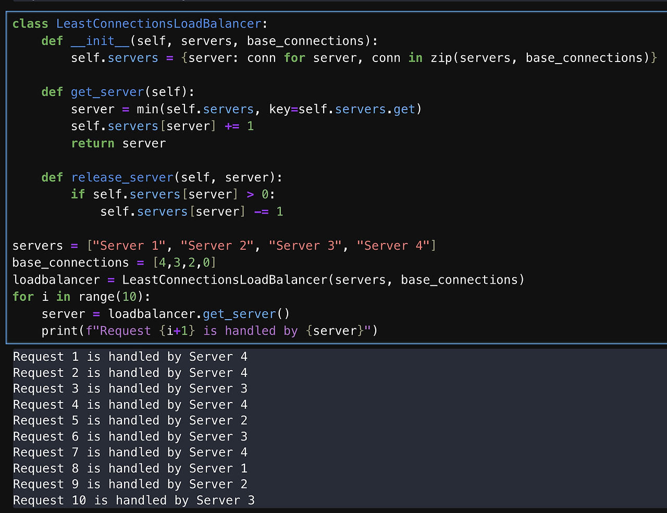This screenshot has width=667, height=513.
Task: Click the "[4,3,2,0]" base connections list
Action: coord(184,263)
